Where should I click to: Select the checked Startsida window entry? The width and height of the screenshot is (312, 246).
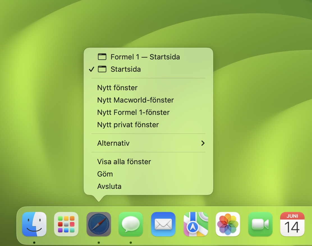(125, 69)
